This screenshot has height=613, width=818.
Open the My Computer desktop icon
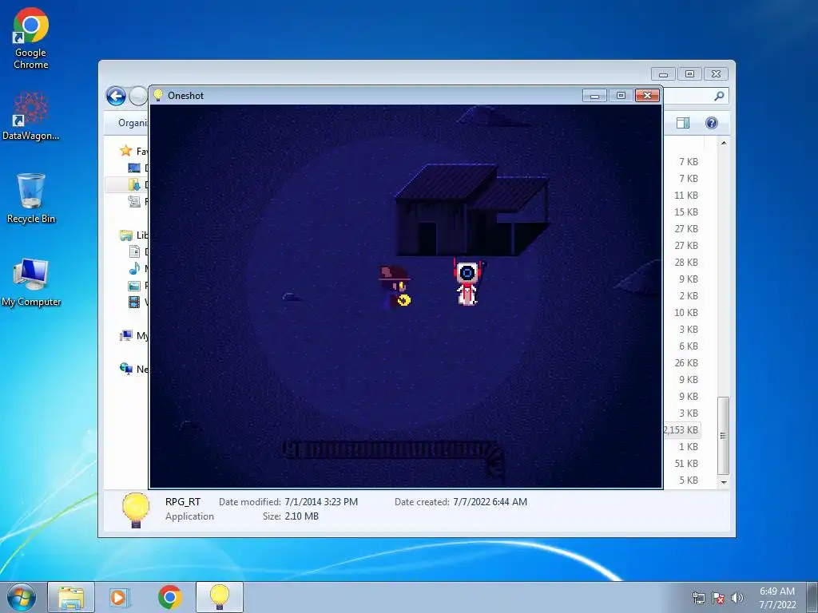31,282
